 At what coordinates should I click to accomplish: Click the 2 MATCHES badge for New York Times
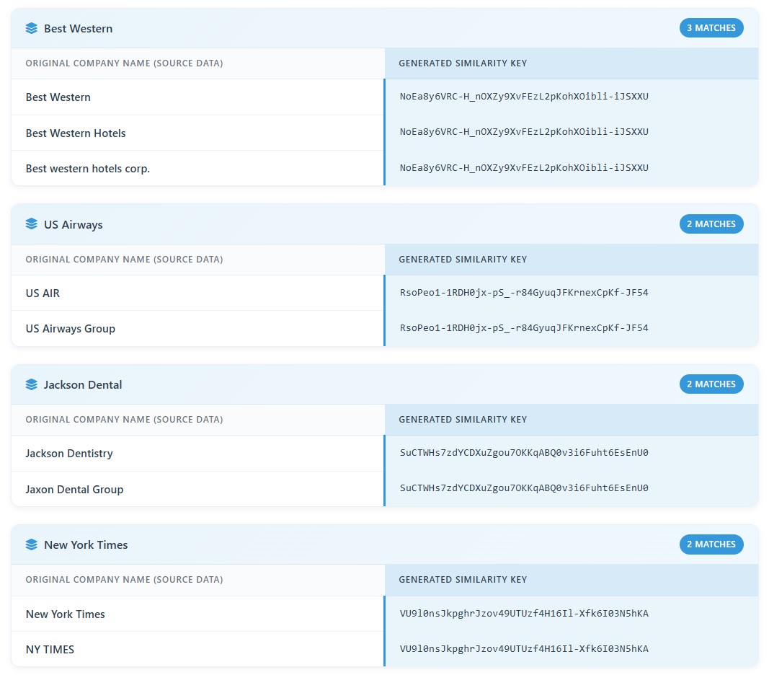click(x=711, y=544)
